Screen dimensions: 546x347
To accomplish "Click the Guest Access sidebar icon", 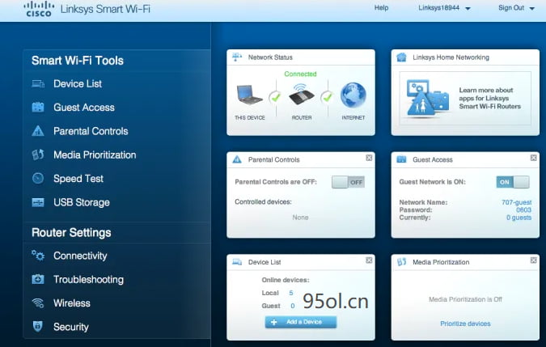I will 38,108.
